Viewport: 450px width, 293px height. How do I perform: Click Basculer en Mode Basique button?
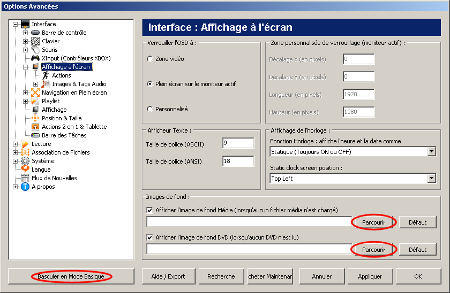pyautogui.click(x=71, y=276)
